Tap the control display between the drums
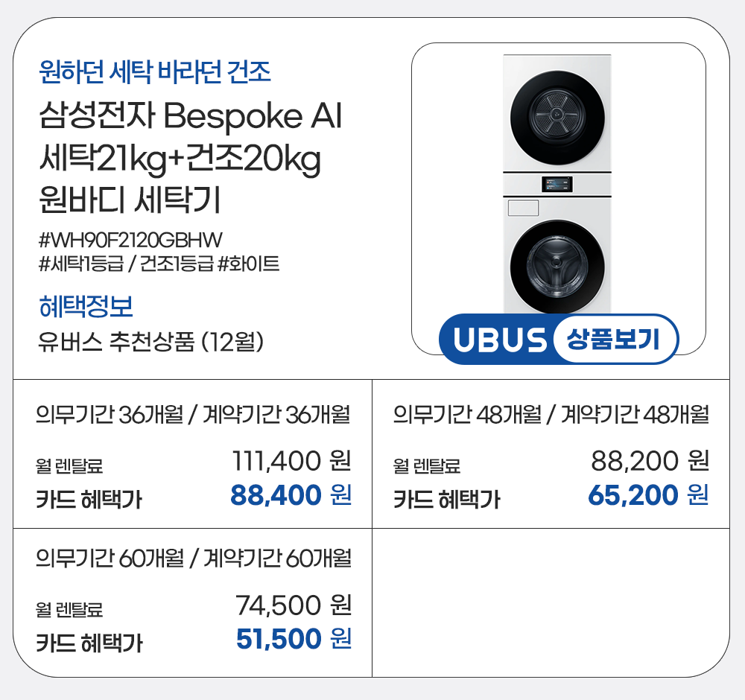 pos(557,184)
